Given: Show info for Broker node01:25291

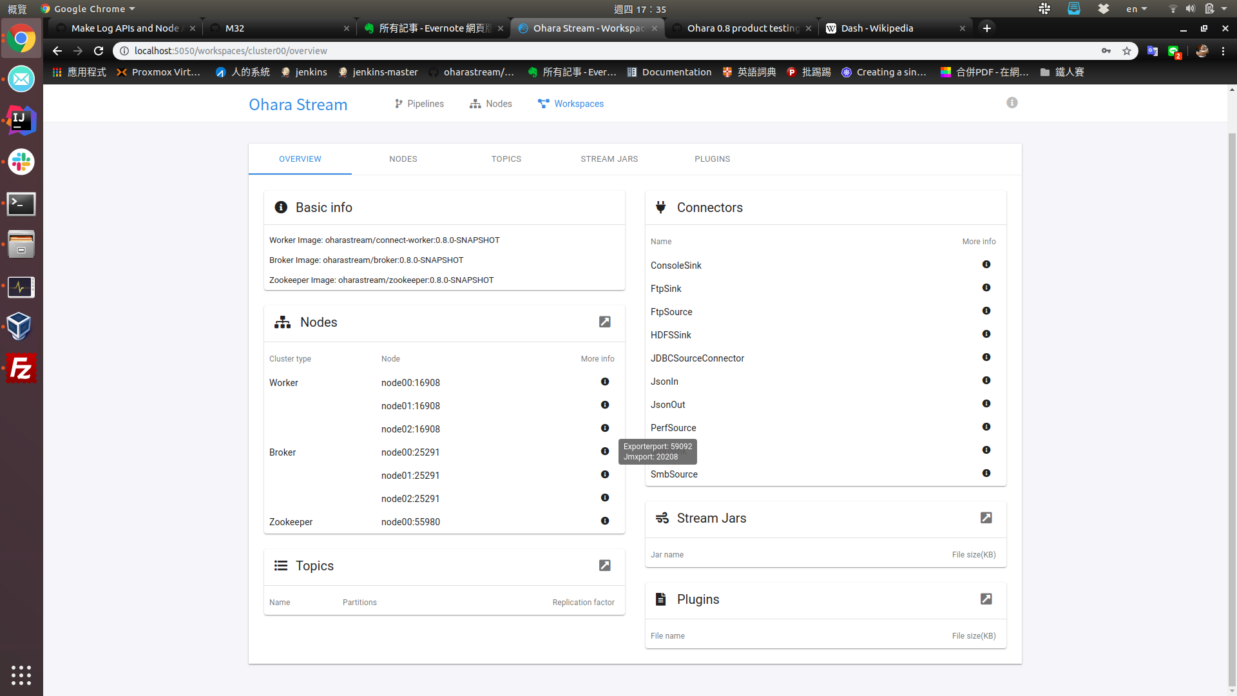Looking at the screenshot, I should click(x=605, y=475).
